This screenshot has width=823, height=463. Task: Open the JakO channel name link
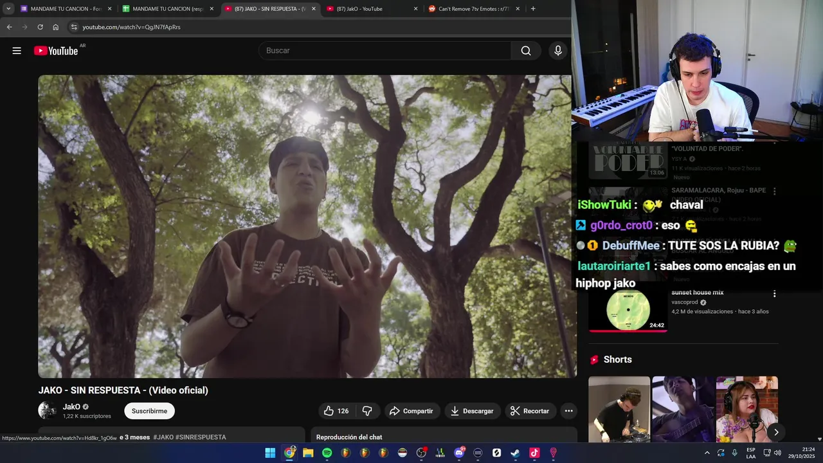point(71,407)
